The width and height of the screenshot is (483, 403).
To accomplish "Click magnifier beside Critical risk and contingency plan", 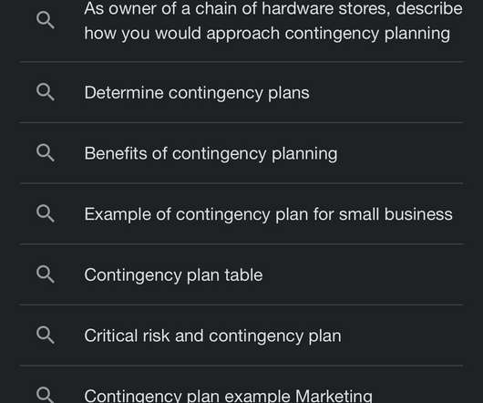I will (46, 335).
